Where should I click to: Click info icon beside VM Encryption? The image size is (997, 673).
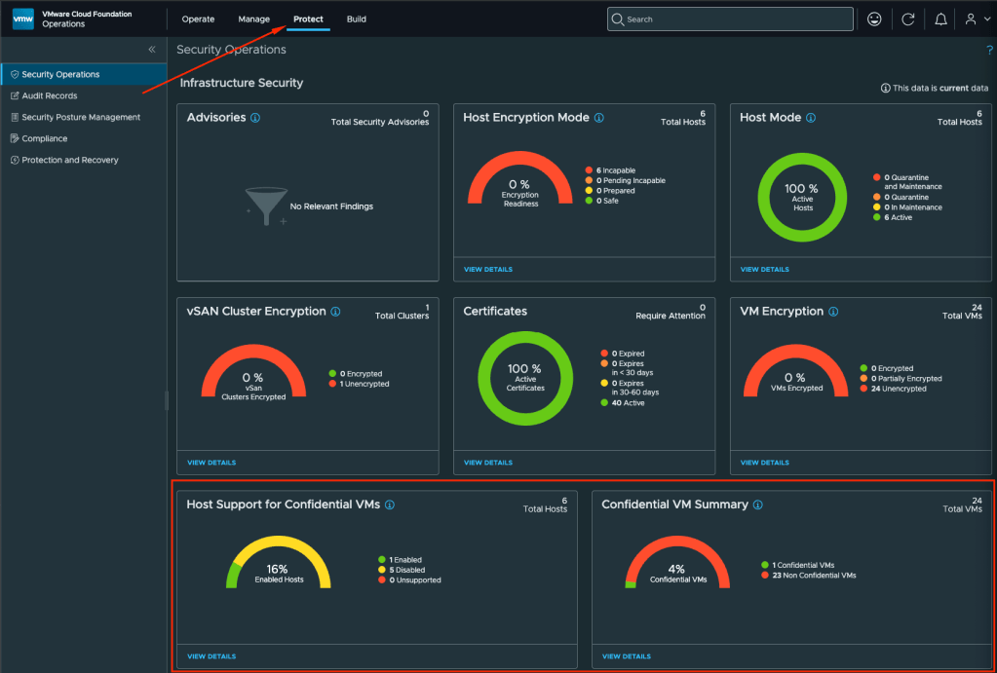coord(833,312)
